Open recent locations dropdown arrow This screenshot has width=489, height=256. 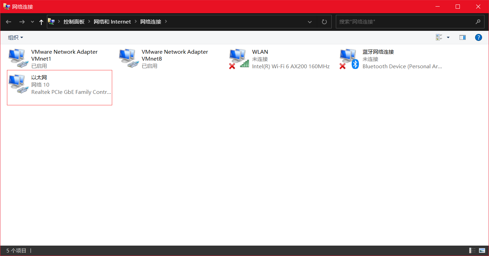click(32, 22)
